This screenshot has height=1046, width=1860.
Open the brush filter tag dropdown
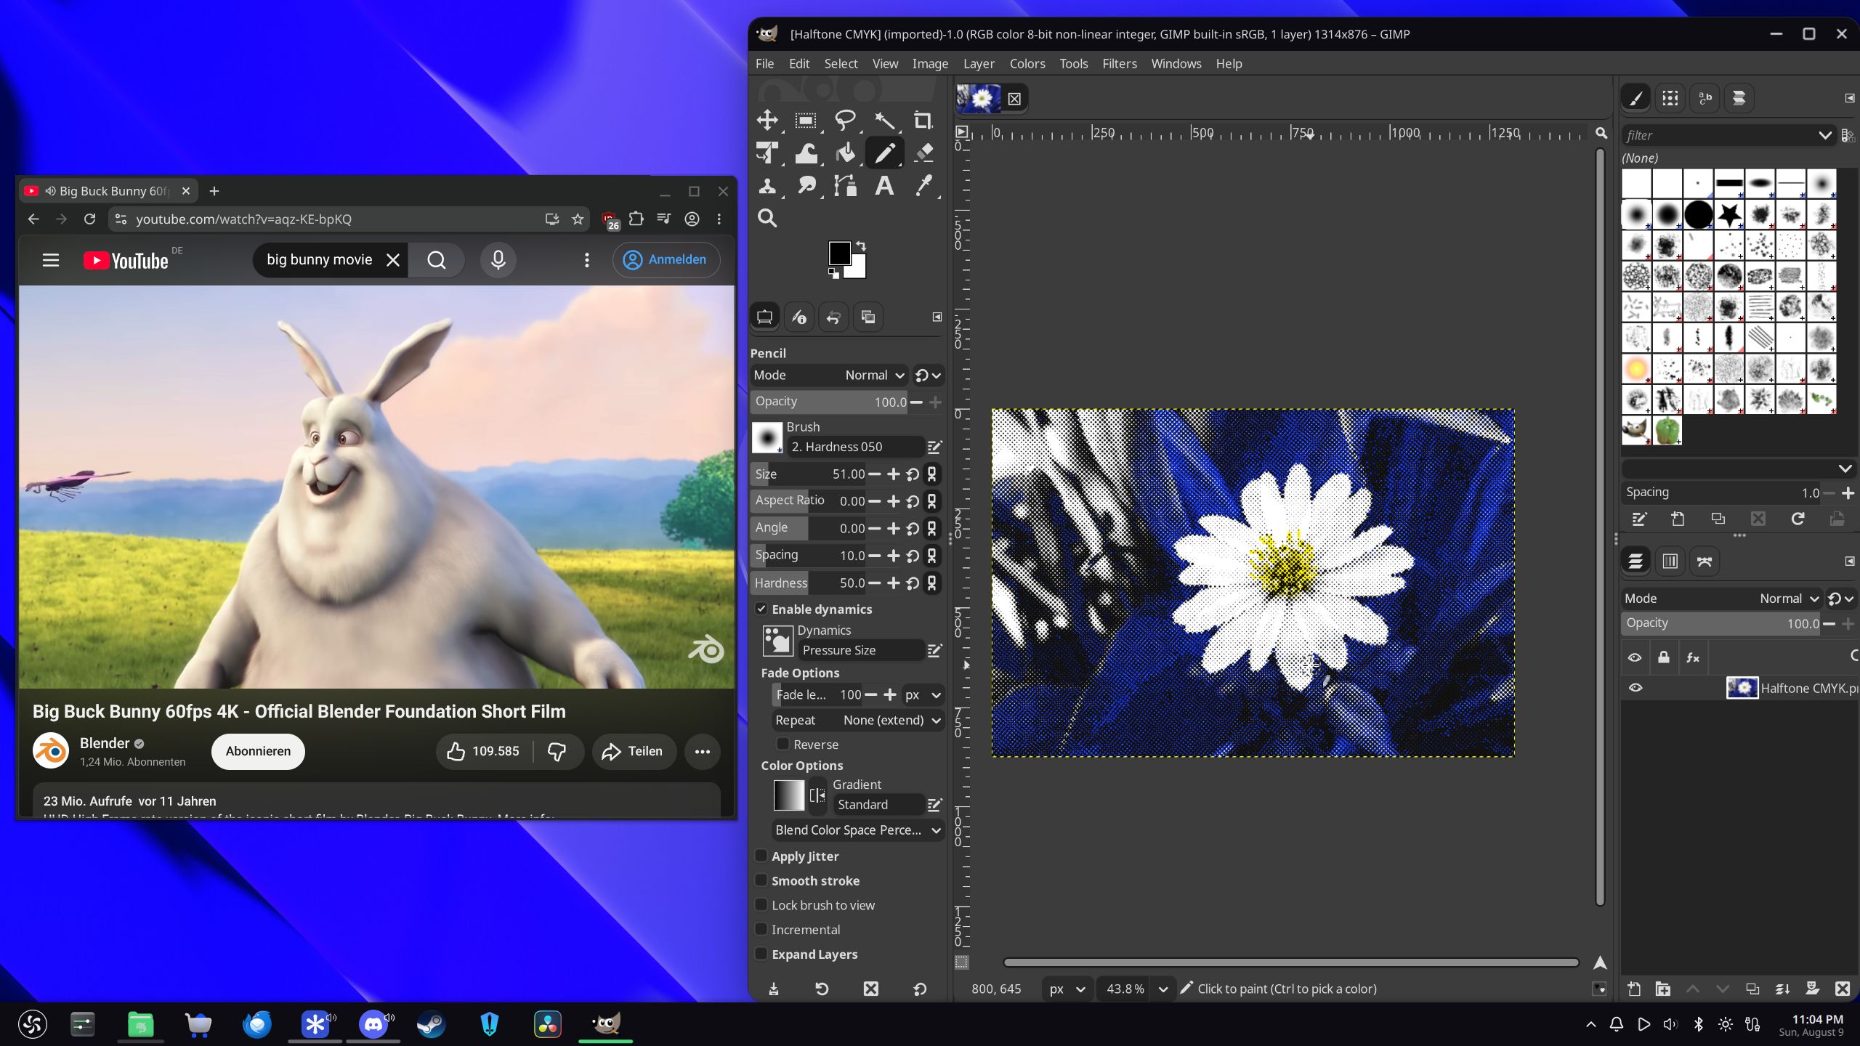pyautogui.click(x=1824, y=135)
